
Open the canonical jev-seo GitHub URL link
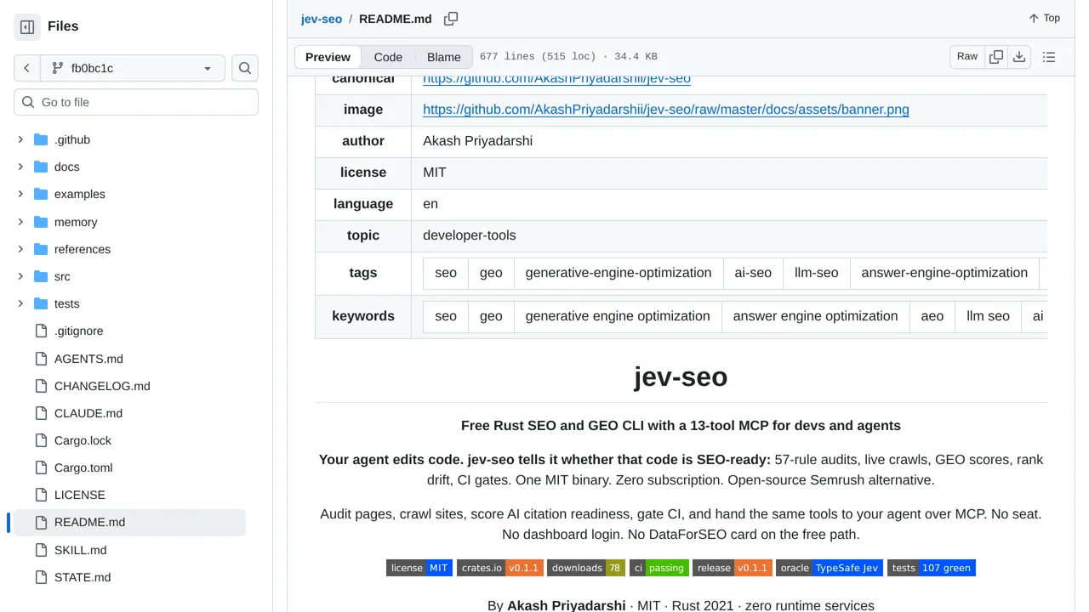point(556,79)
